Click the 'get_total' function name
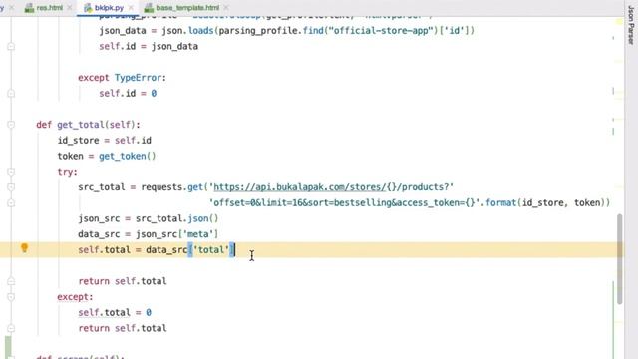Viewport: 638px width, 359px height. (81, 125)
